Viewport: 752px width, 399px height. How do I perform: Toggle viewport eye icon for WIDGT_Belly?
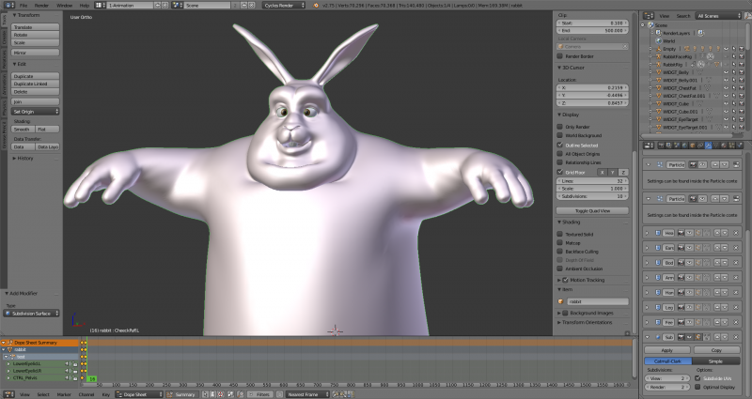click(726, 72)
